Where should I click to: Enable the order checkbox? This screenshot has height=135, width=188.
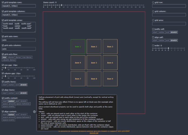click(x=153, y=45)
